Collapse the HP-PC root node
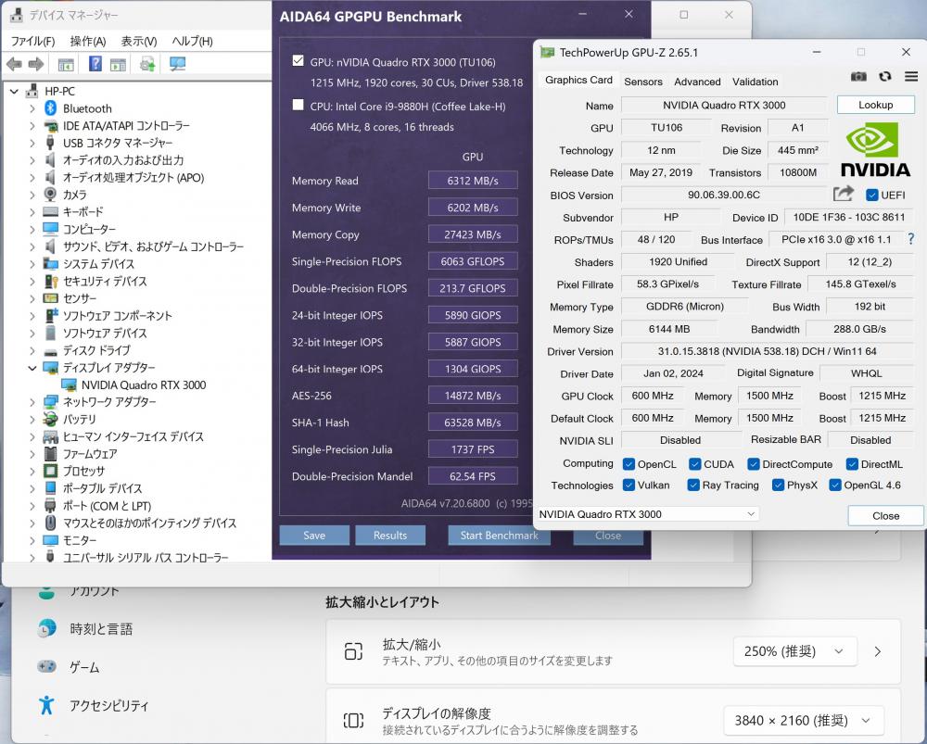 coord(14,92)
